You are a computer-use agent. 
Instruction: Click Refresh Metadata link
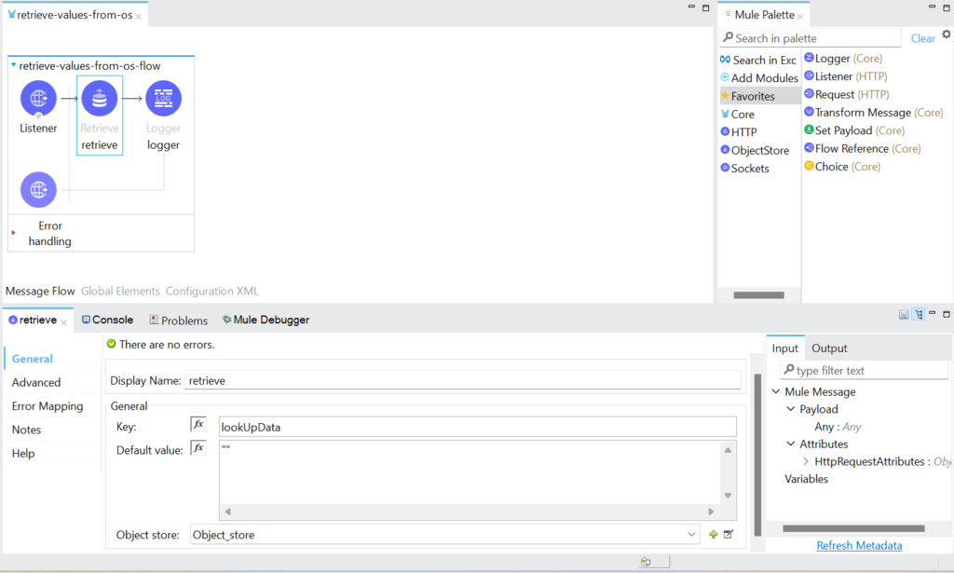(858, 545)
